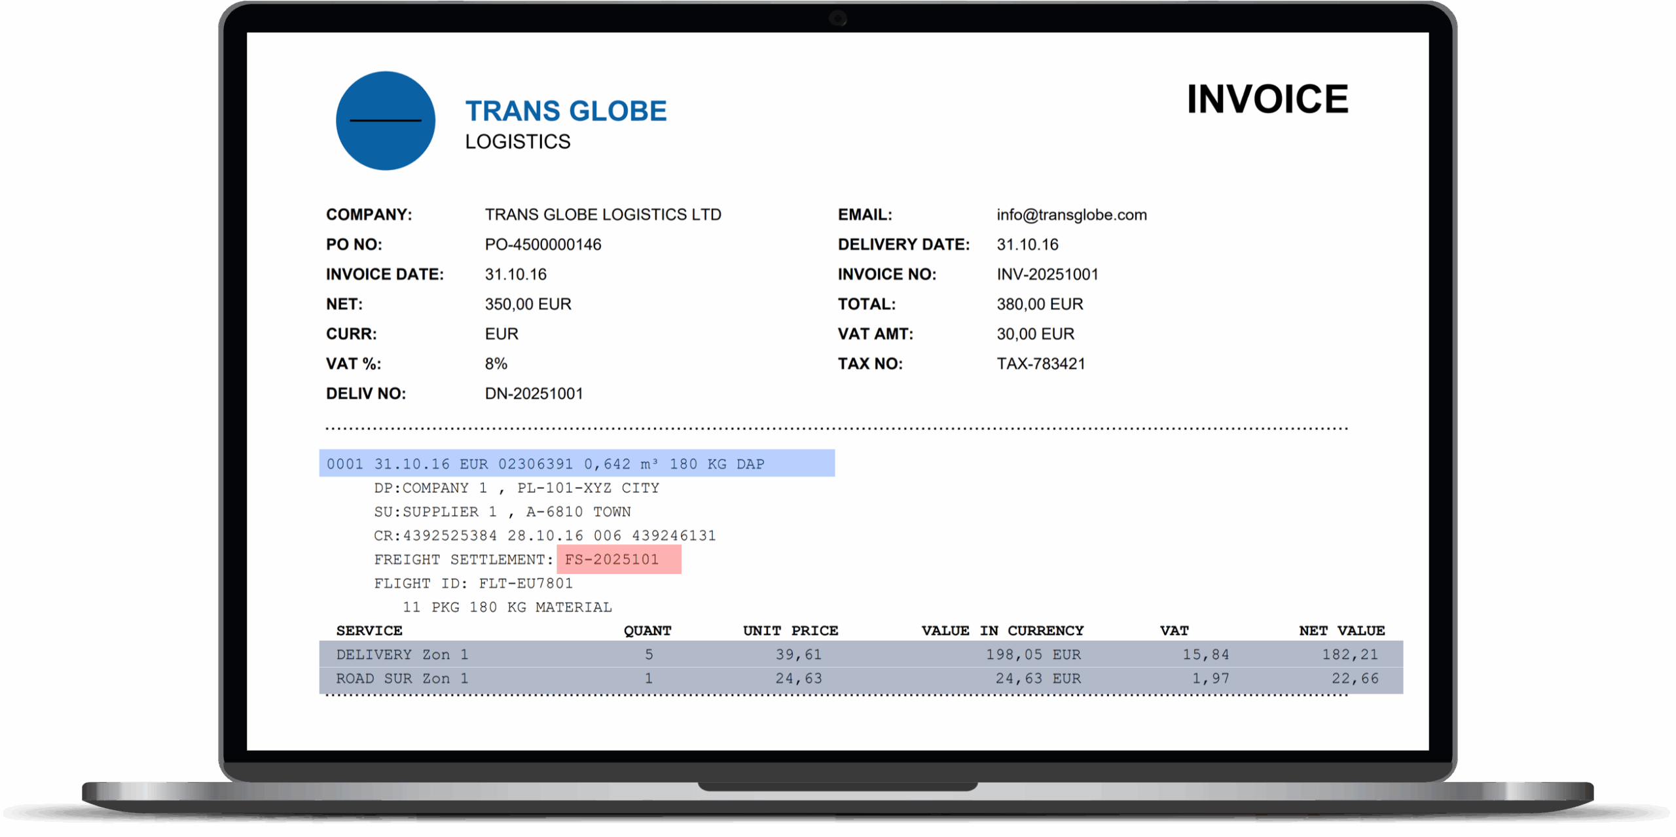1676x837 pixels.
Task: Click the TAX-783421 tax number
Action: click(1041, 363)
